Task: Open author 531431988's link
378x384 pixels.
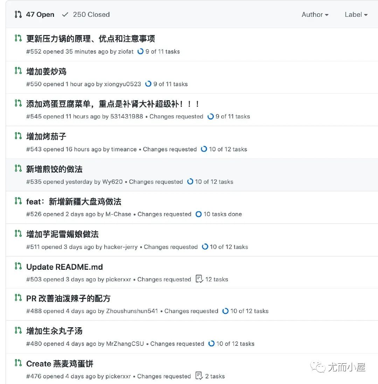Action: [127, 117]
